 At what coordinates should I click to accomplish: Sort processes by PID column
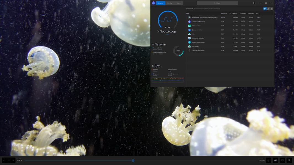click(x=257, y=13)
